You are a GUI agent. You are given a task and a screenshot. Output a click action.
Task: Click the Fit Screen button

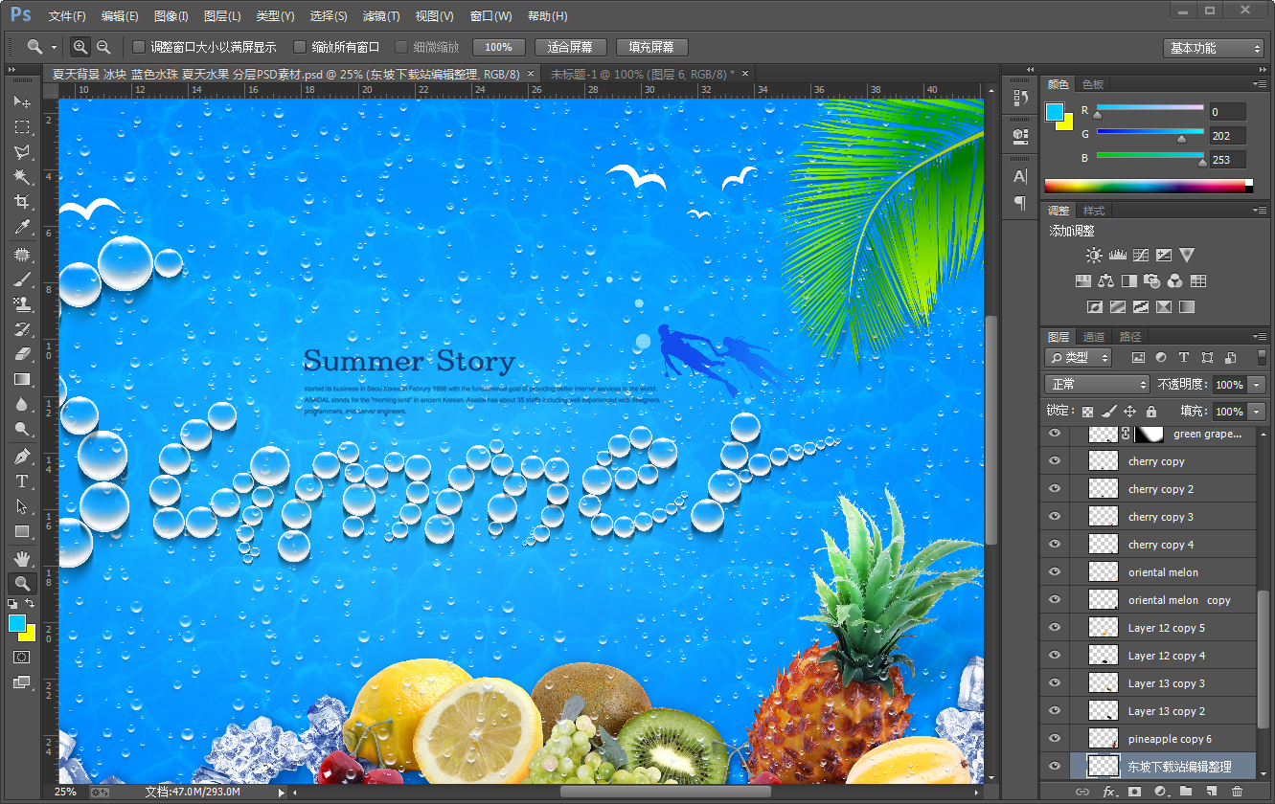(x=570, y=47)
